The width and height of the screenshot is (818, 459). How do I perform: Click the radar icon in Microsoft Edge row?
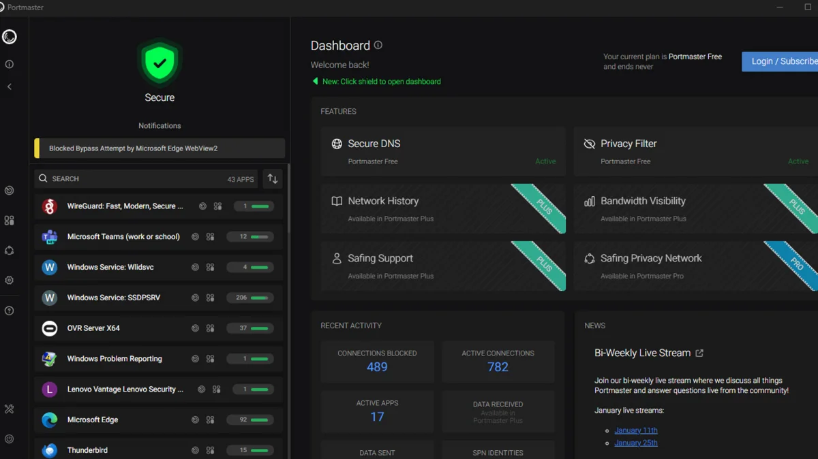(x=195, y=420)
